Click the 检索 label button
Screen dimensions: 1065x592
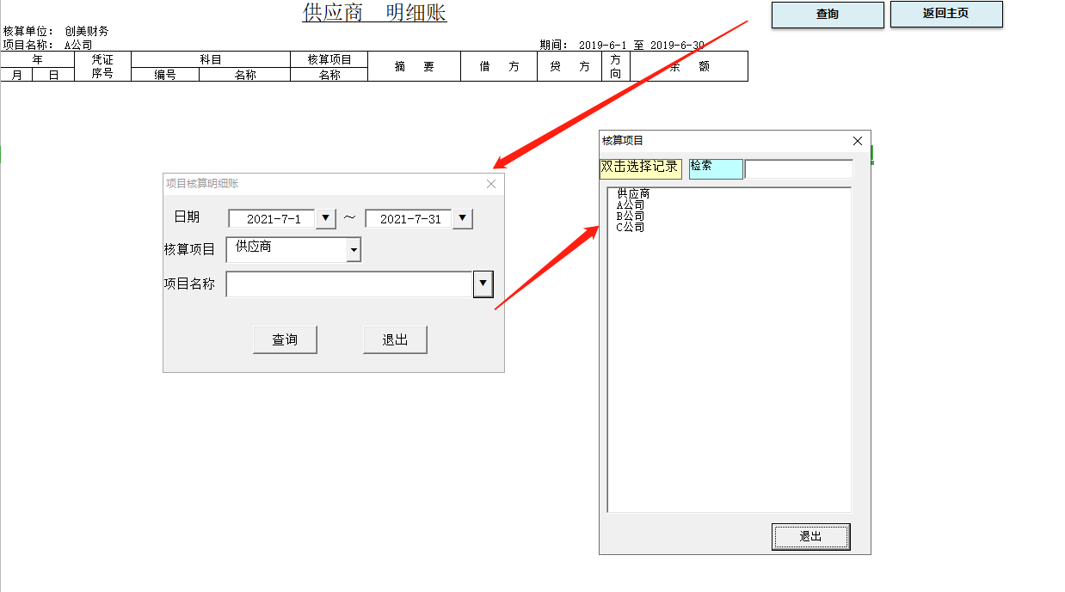[716, 168]
